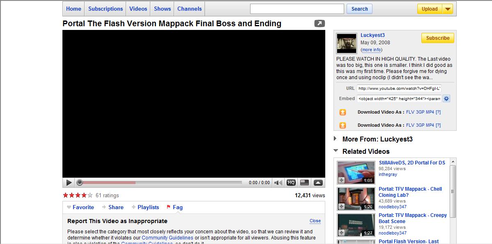The width and height of the screenshot is (492, 244).
Task: Expand description with more info link
Action: [x=372, y=50]
